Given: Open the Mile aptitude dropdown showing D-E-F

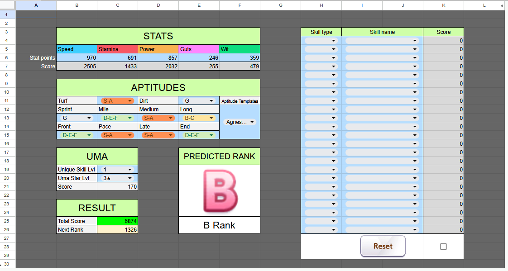Looking at the screenshot, I should pyautogui.click(x=117, y=118).
